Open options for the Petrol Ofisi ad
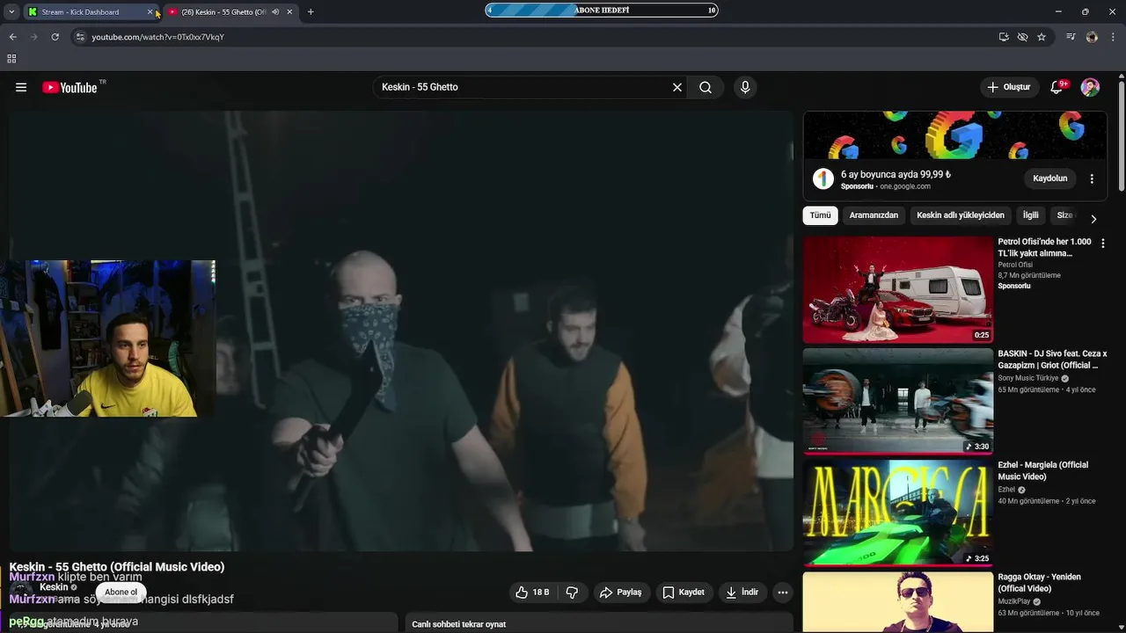1126x633 pixels. (1102, 243)
